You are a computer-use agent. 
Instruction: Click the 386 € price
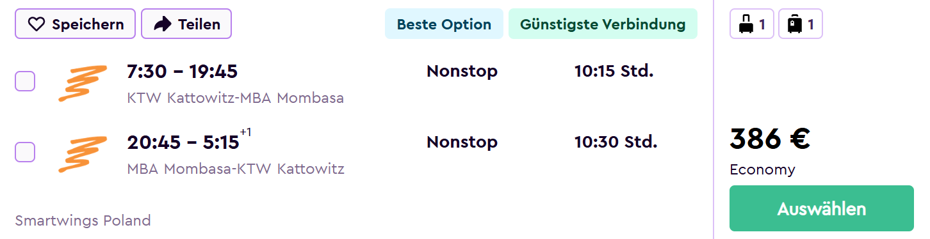770,139
